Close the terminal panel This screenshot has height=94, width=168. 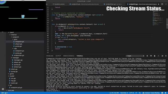pyautogui.click(x=166, y=56)
